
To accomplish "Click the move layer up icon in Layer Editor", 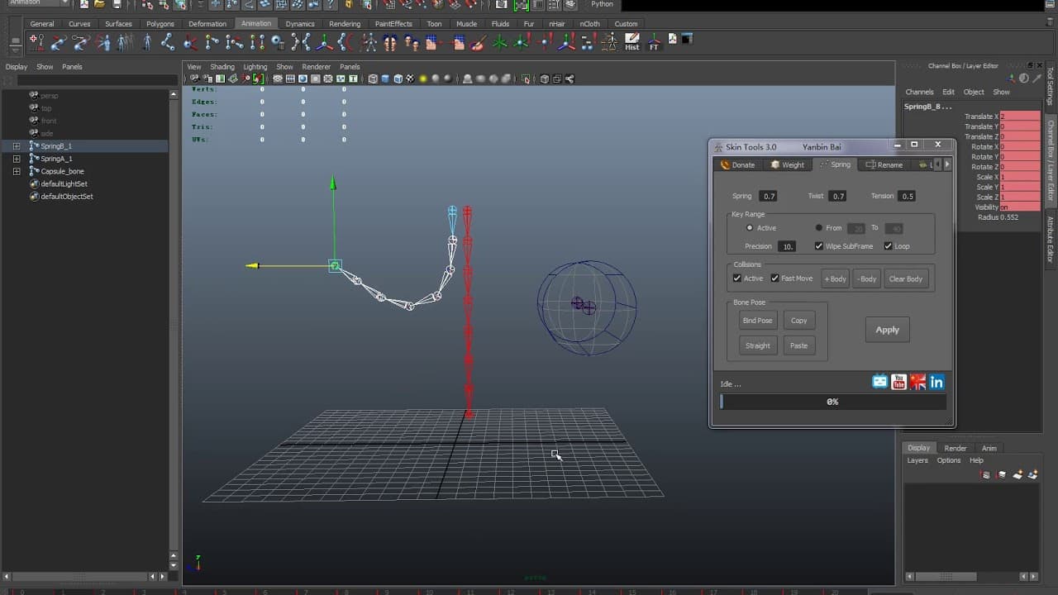I will click(984, 474).
